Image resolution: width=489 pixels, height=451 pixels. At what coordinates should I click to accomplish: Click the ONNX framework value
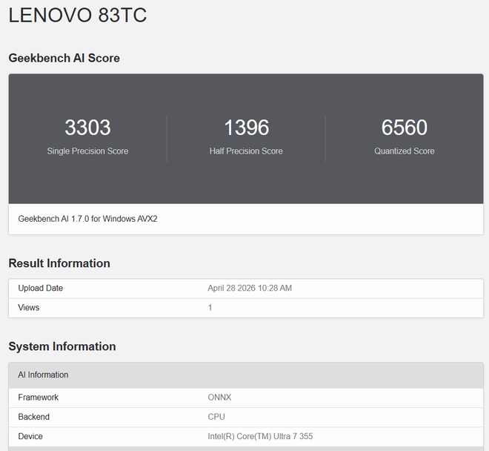click(x=219, y=398)
